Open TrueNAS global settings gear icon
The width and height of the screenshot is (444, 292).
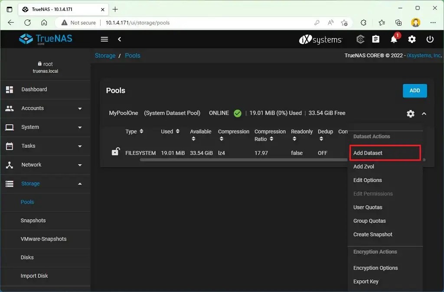click(x=411, y=39)
